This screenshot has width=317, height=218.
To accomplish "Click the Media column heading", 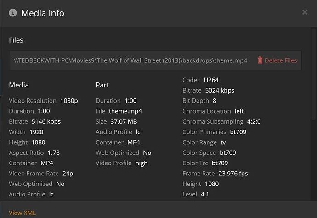I will [x=19, y=85].
